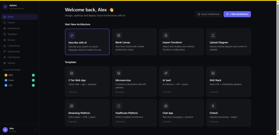Viewport: 279px width, 135px height.
Task: Click the shield icon on Healthcare Platform card
Action: (119, 106)
